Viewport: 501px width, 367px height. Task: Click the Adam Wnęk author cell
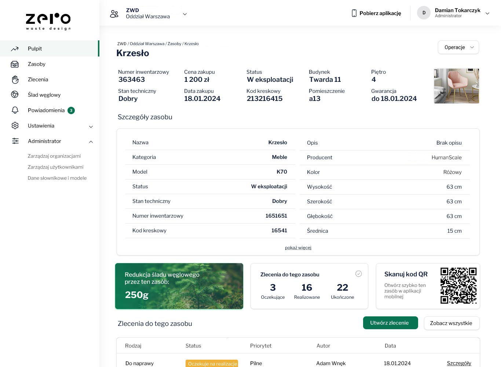(331, 363)
